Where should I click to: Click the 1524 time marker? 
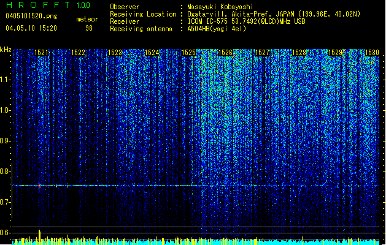(x=152, y=53)
